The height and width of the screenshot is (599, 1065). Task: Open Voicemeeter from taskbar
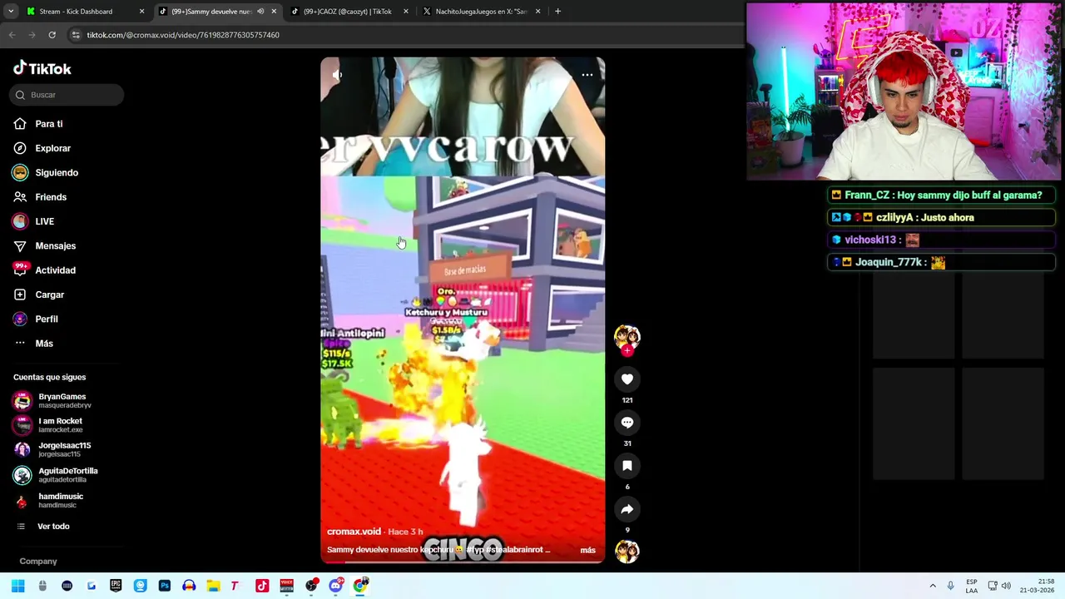[286, 586]
